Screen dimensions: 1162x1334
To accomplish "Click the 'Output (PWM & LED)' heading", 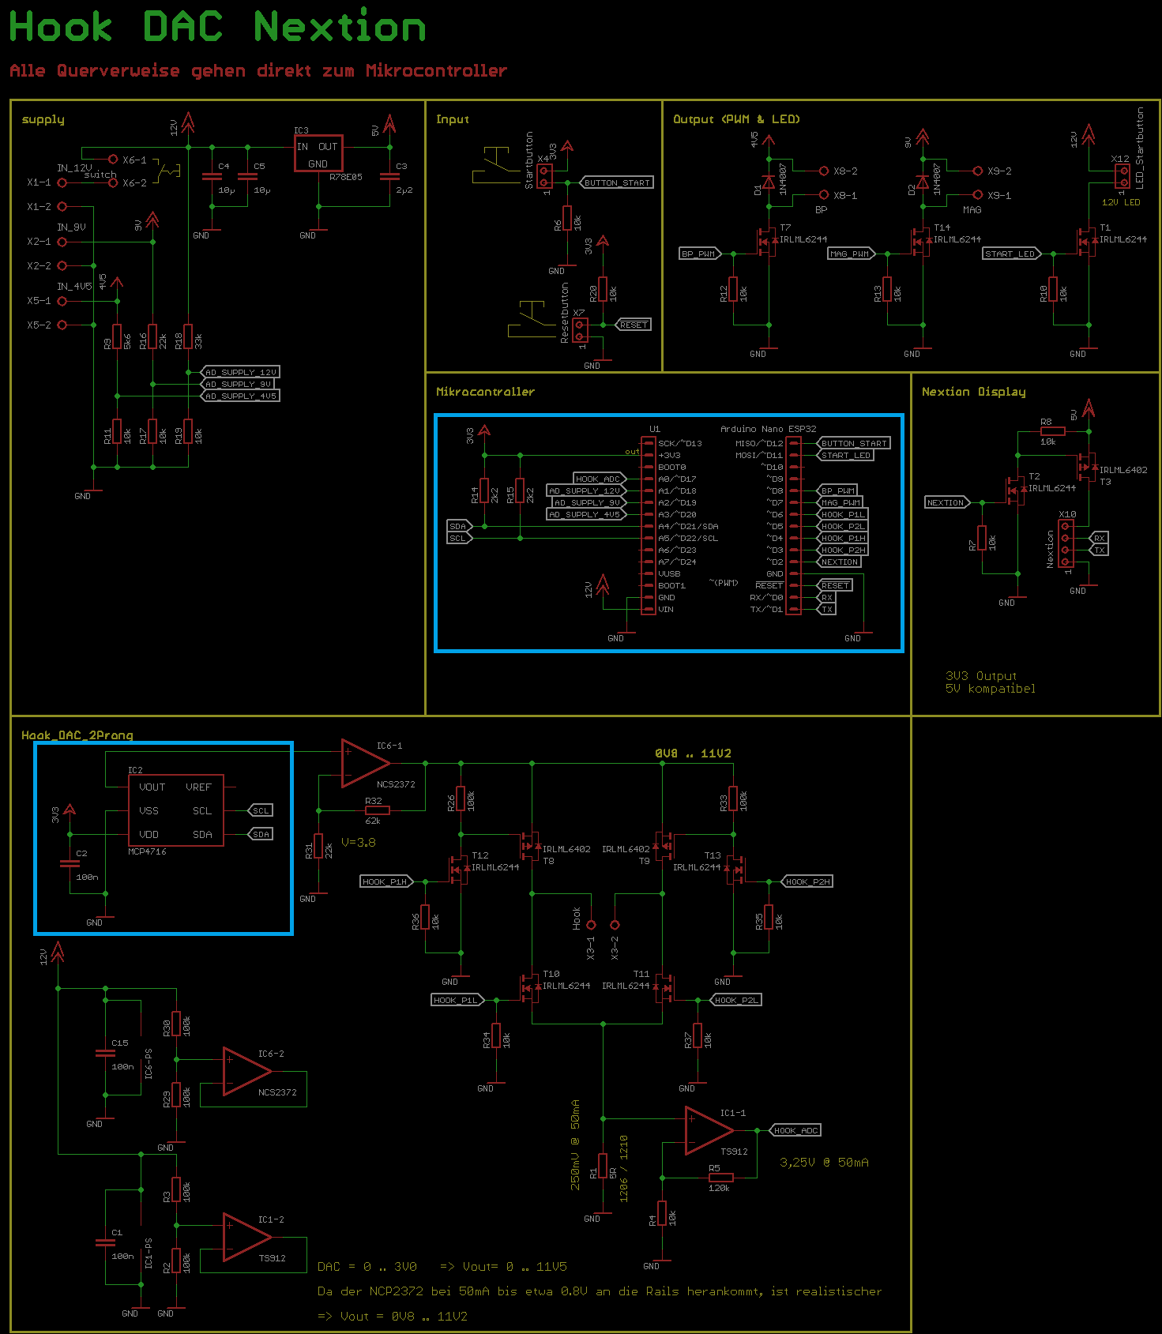I will 736,119.
